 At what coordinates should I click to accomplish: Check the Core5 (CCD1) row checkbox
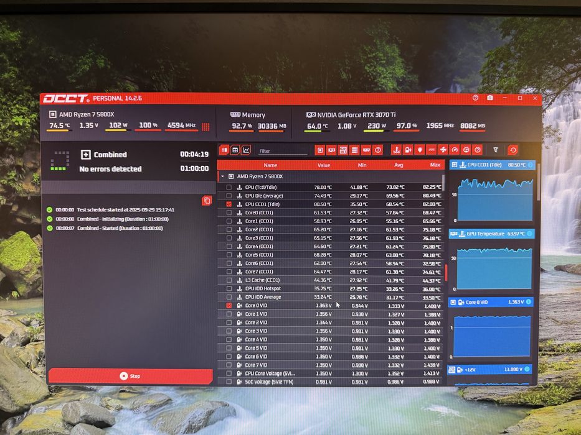(x=229, y=255)
